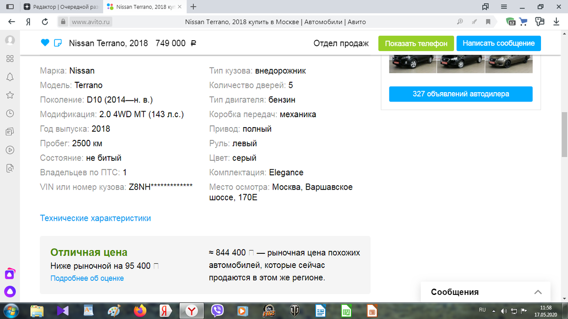Open Viber from the taskbar
The image size is (568, 319).
(217, 310)
